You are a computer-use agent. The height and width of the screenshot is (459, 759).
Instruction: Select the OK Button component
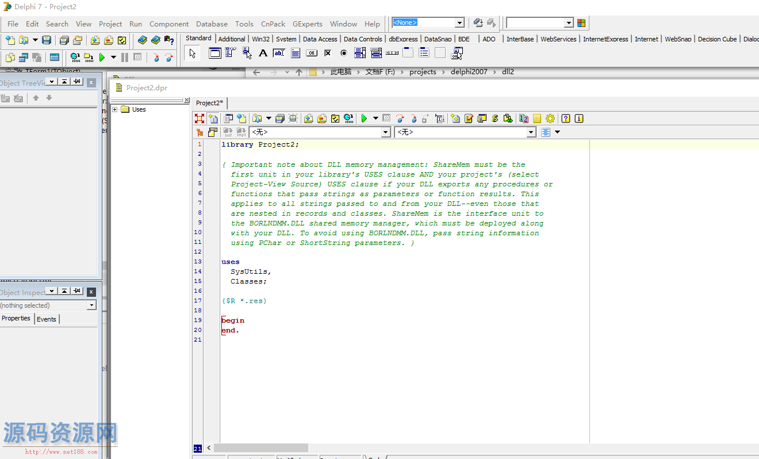(312, 53)
